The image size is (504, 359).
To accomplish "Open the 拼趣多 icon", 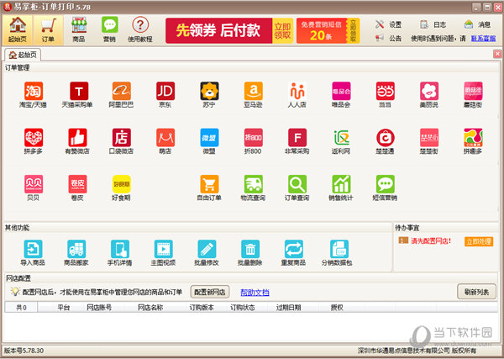I will click(x=473, y=138).
